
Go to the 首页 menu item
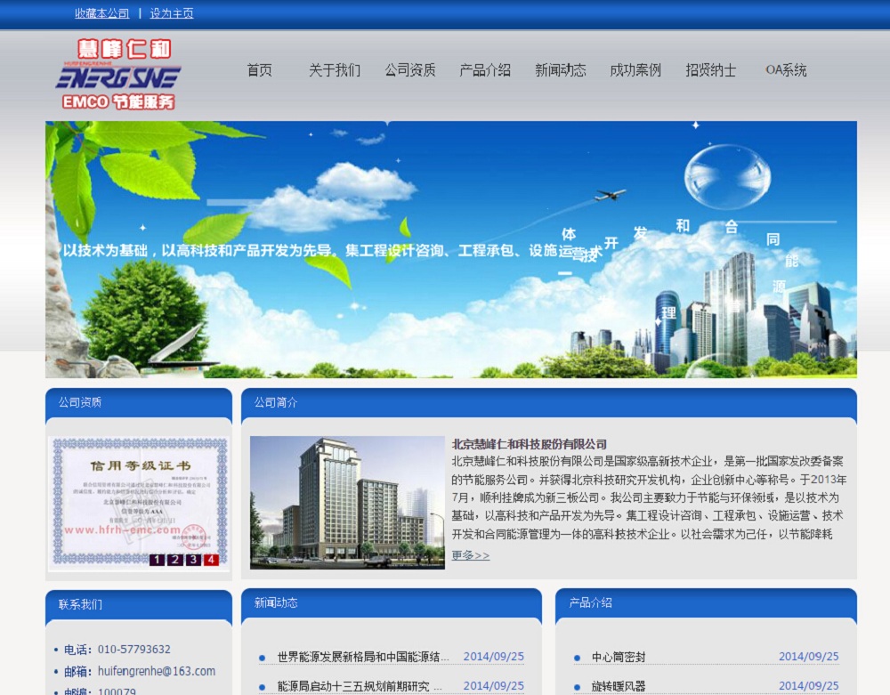coord(259,69)
